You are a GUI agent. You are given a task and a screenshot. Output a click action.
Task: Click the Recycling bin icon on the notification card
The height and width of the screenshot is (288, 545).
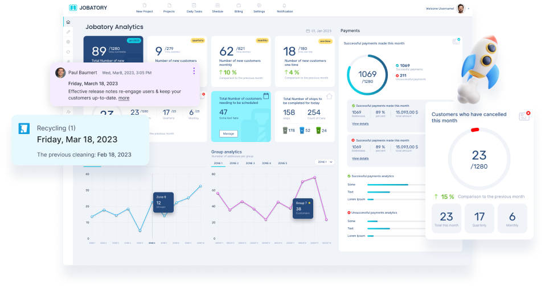pos(24,128)
